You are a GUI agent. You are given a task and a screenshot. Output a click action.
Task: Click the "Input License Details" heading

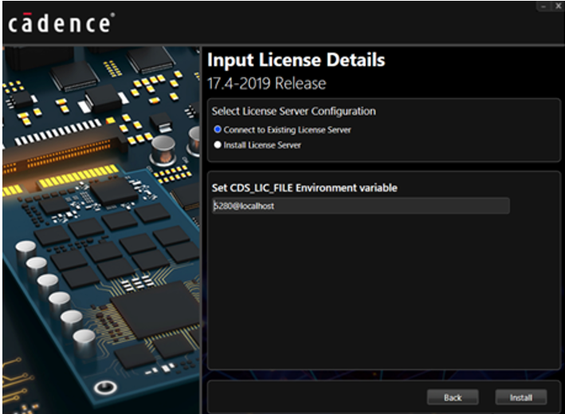point(296,60)
